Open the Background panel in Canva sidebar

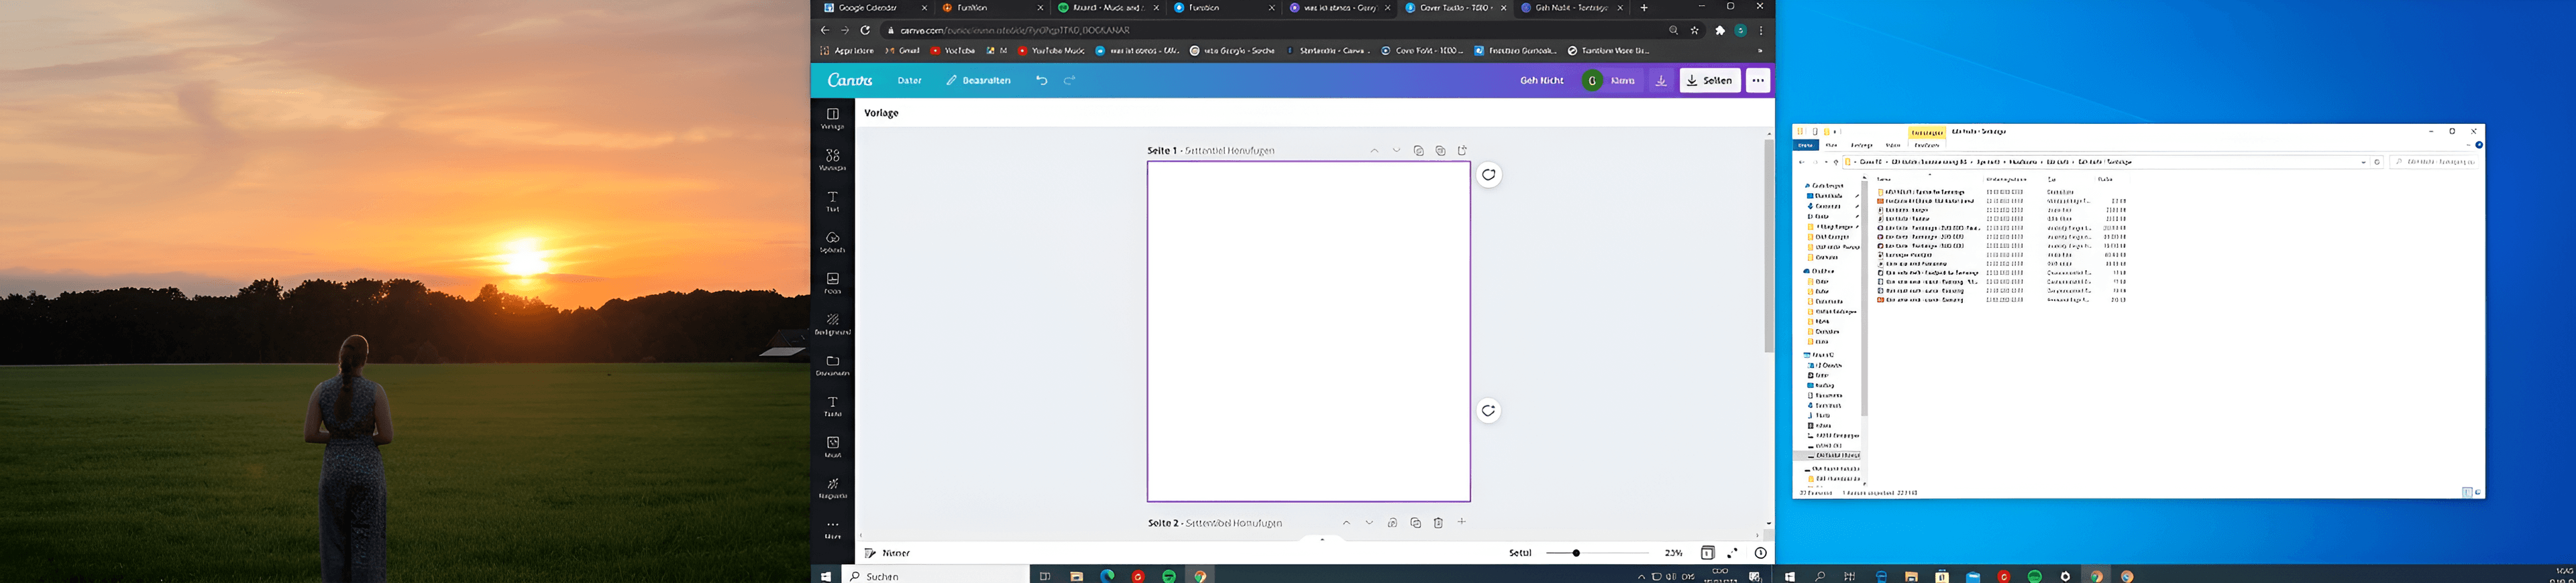point(832,324)
